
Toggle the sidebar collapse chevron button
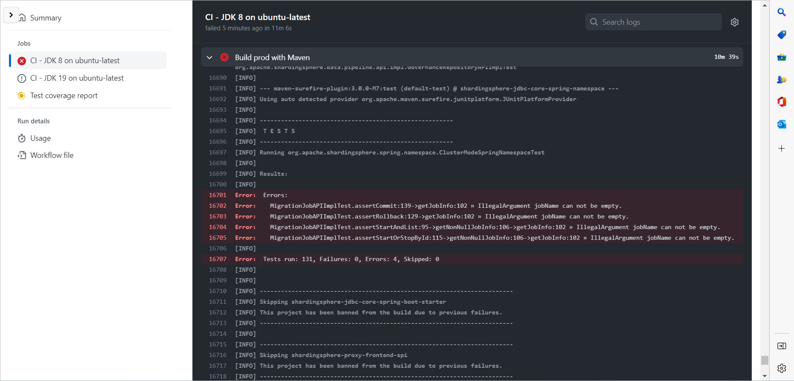11,15
